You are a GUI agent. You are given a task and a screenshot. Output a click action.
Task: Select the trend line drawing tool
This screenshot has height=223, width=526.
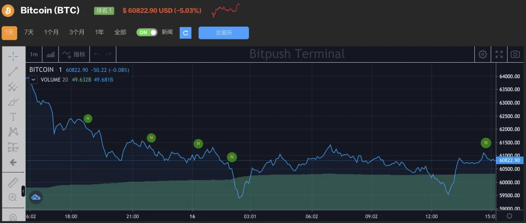13,71
